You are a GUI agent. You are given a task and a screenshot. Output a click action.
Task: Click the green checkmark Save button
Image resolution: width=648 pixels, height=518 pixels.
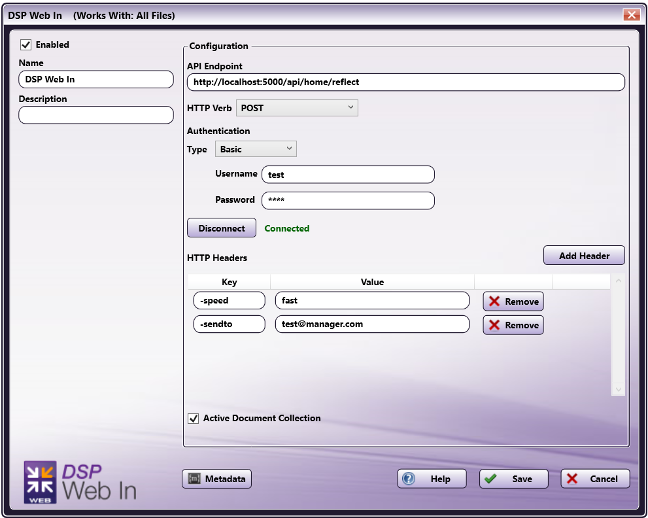tap(514, 479)
